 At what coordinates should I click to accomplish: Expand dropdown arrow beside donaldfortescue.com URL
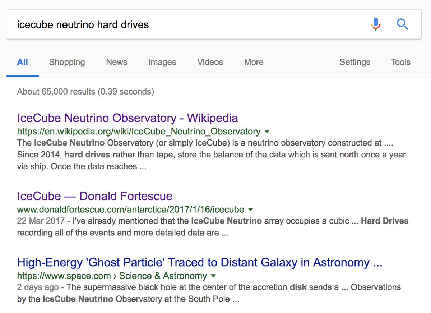(x=250, y=210)
